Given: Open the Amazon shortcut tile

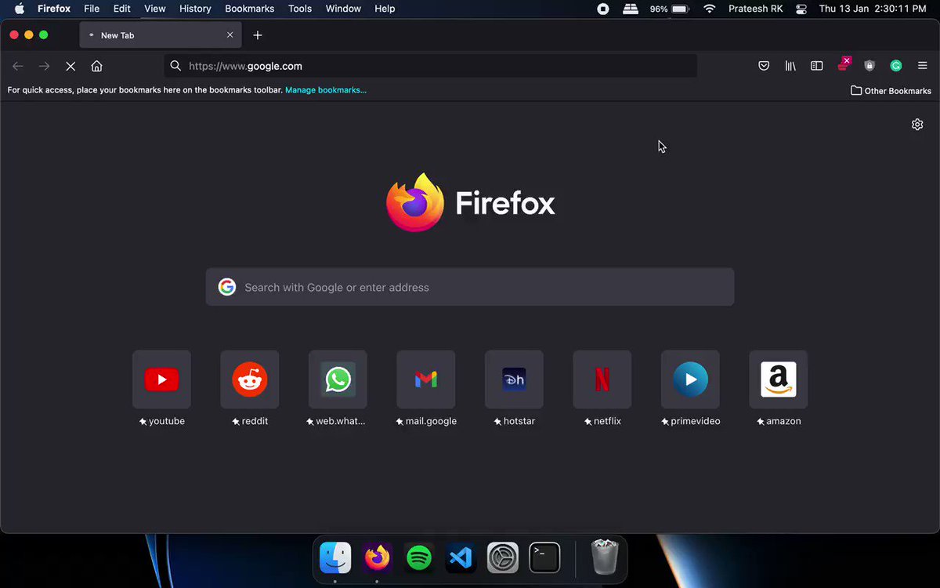Looking at the screenshot, I should [x=779, y=379].
